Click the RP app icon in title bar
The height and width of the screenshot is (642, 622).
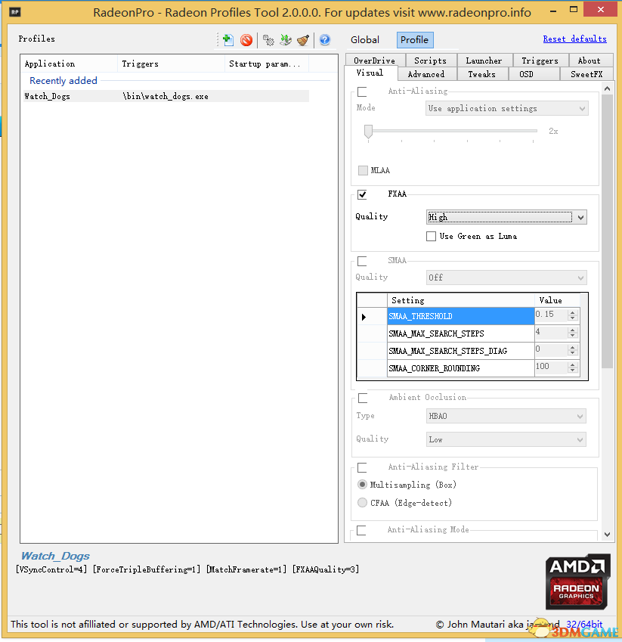point(14,13)
